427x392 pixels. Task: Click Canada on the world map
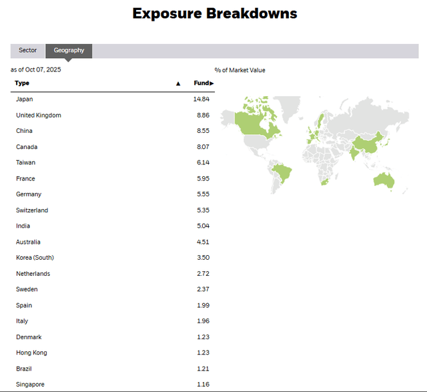(252, 123)
